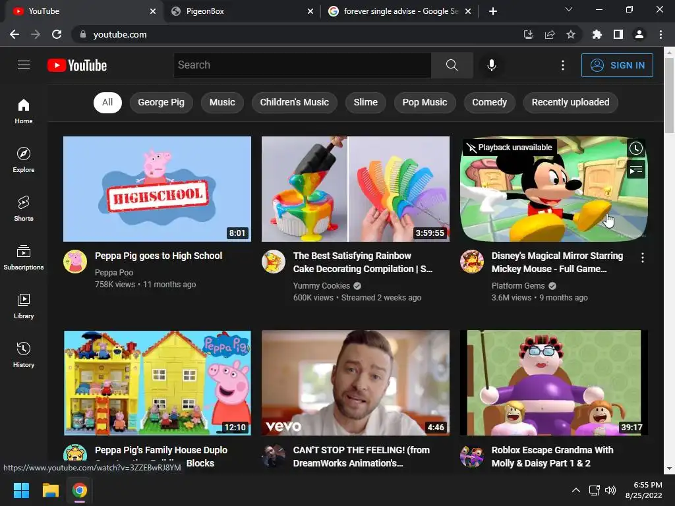Open YouTube settings three-dot menu
The width and height of the screenshot is (675, 506).
563,65
